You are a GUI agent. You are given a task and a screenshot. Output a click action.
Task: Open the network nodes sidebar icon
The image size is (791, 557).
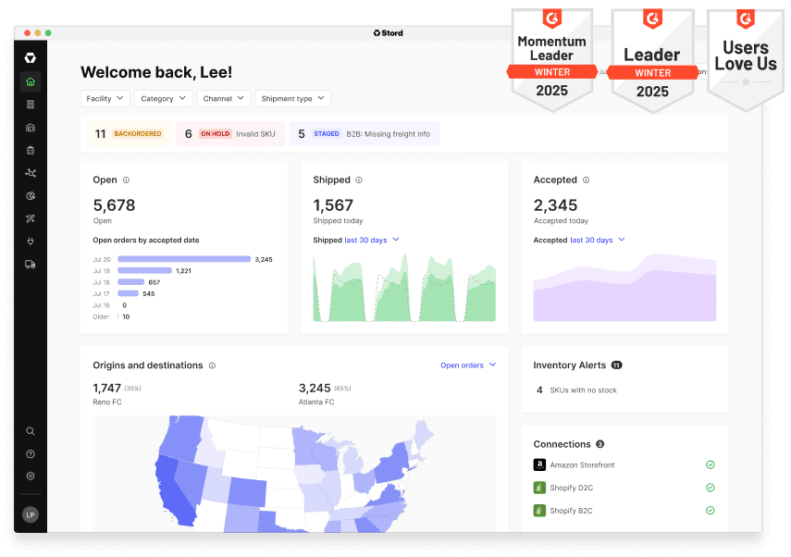coord(31,173)
